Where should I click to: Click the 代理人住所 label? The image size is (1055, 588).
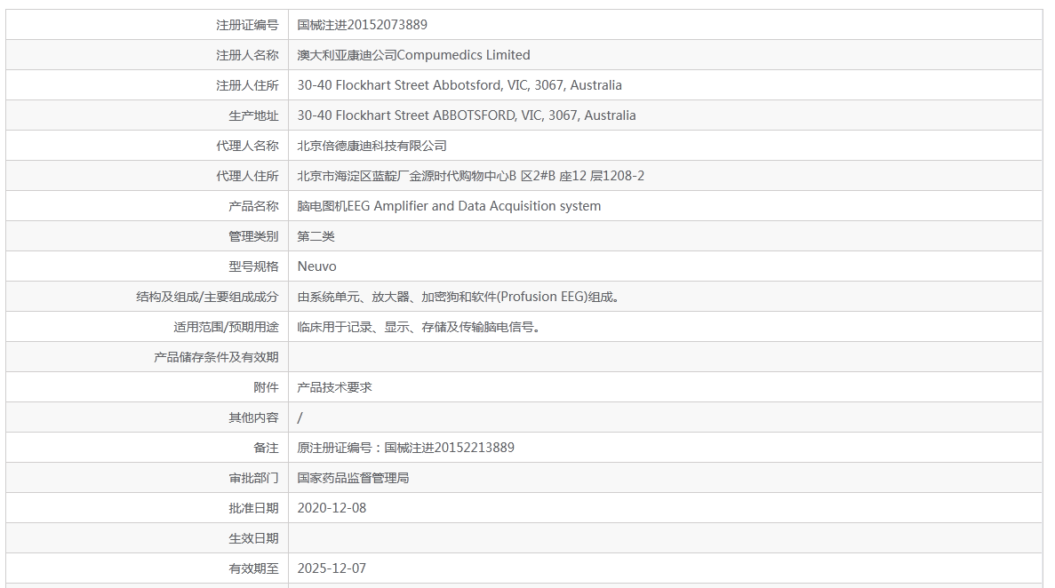point(247,176)
